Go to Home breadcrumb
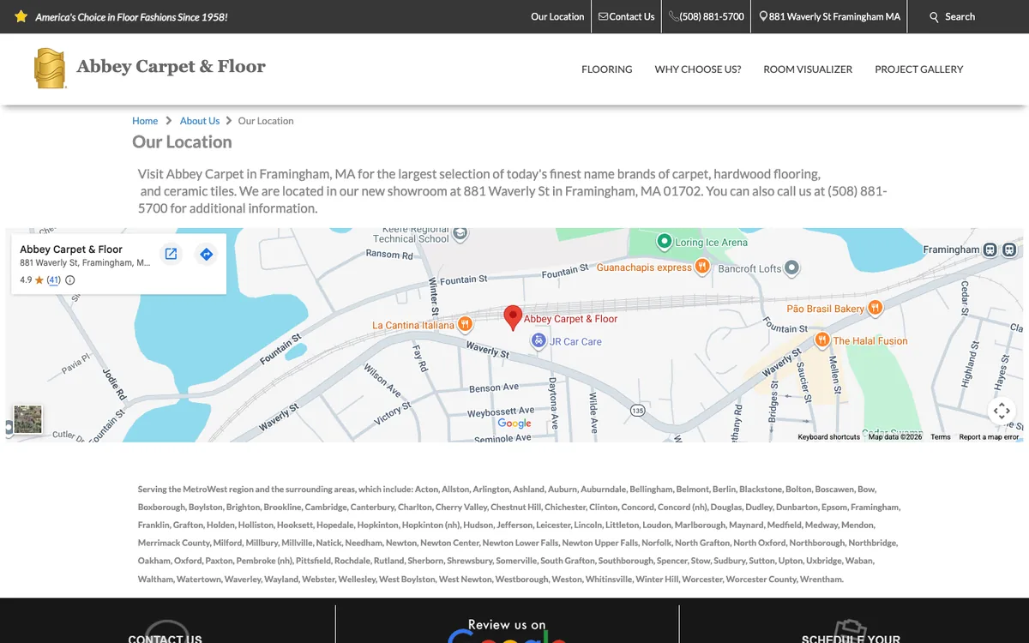Screen dimensions: 1029x643 point(145,121)
